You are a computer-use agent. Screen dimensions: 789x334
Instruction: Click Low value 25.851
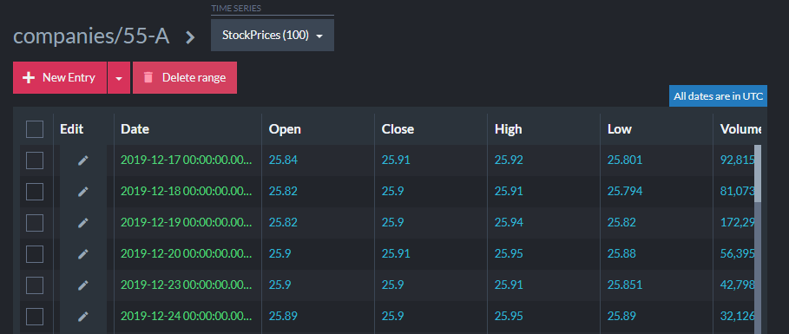click(x=624, y=285)
